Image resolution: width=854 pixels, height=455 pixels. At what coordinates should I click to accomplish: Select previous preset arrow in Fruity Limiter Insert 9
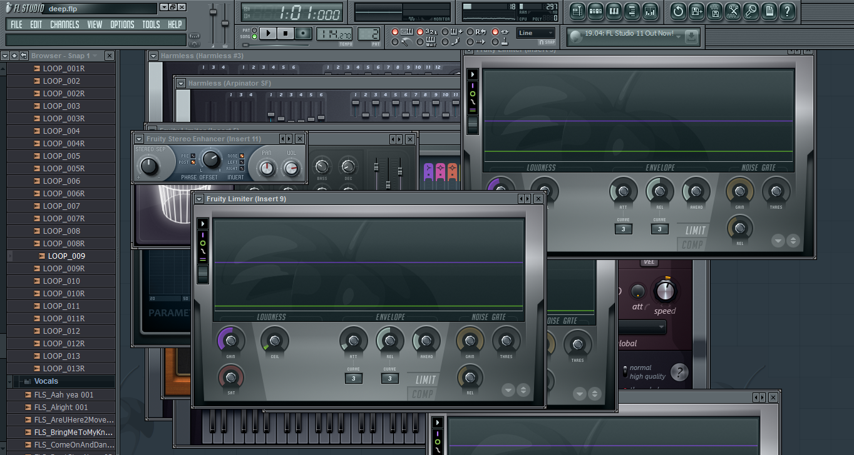(x=521, y=199)
